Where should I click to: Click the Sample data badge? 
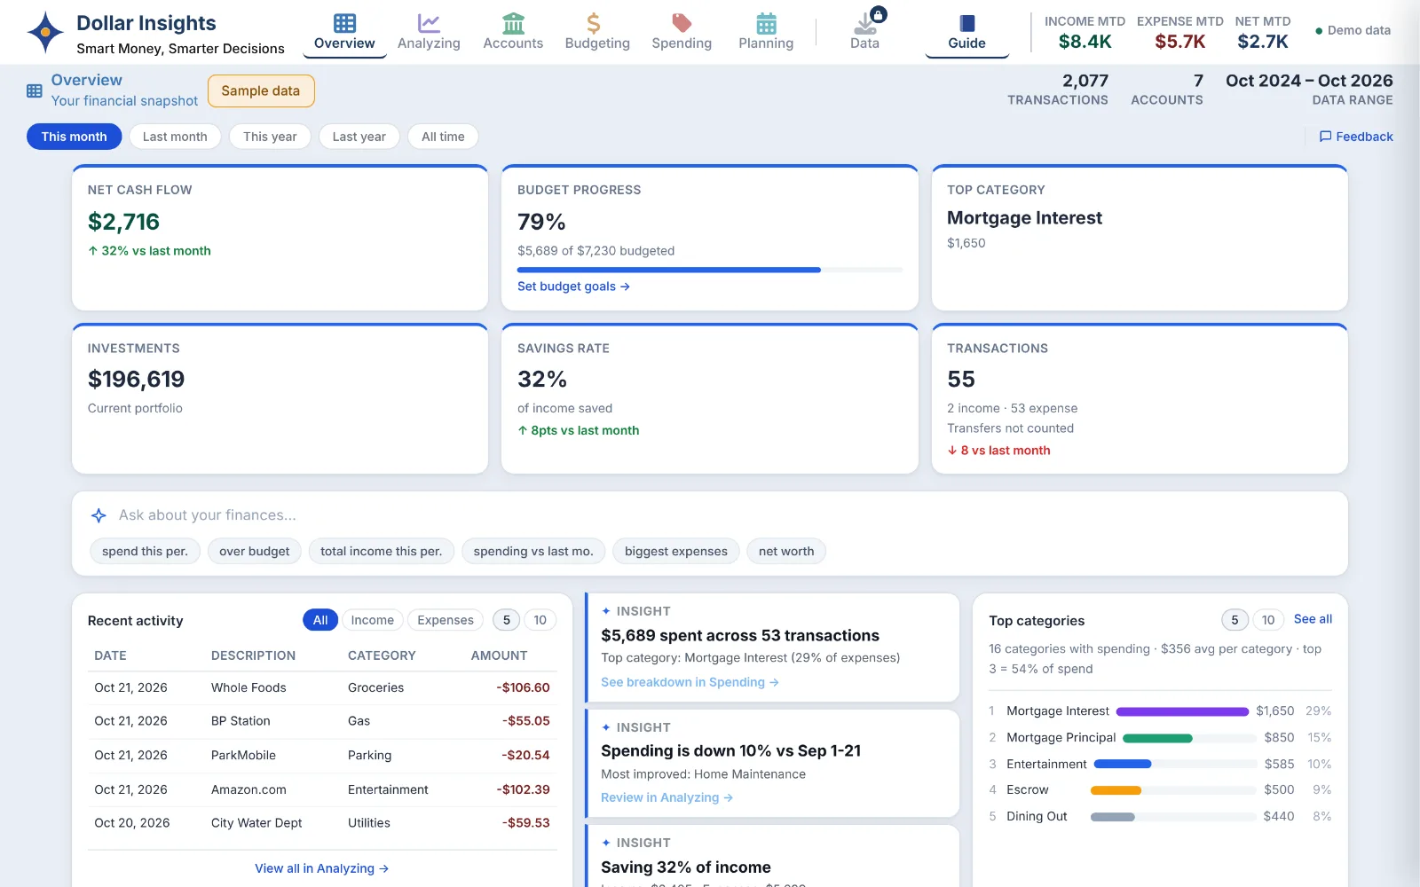coord(261,91)
